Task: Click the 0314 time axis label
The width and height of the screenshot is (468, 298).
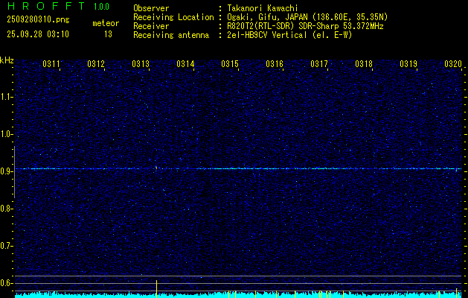Action: (185, 63)
